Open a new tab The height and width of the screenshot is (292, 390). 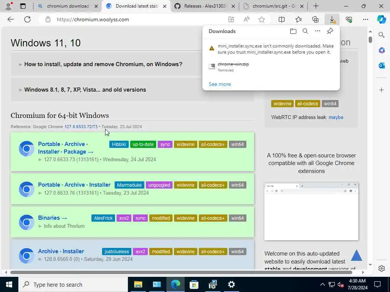coord(316,6)
